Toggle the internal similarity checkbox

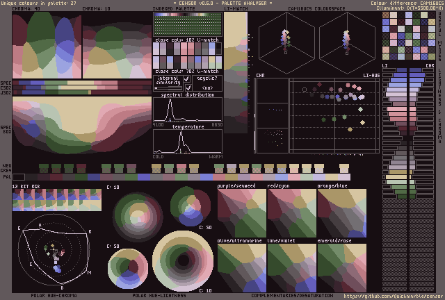point(187,79)
